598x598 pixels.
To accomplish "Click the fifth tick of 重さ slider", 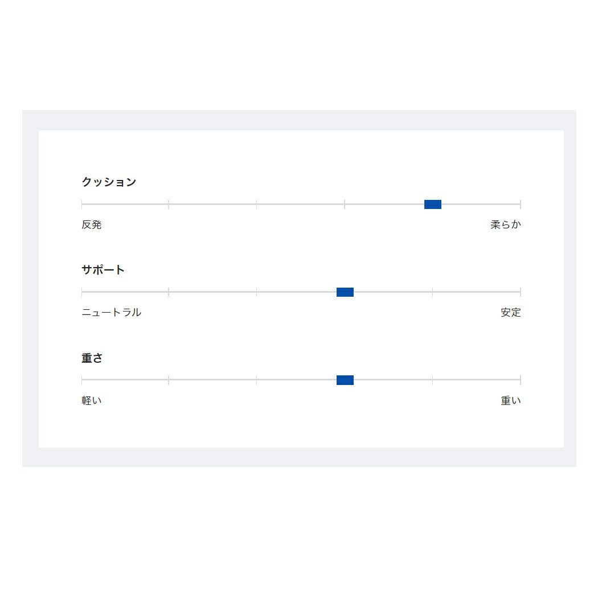I will [x=432, y=380].
